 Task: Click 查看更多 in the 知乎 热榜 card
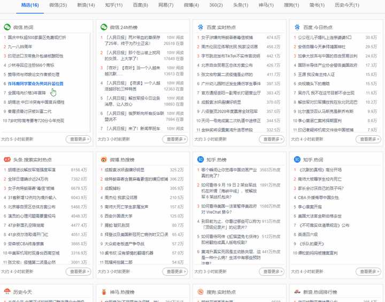(x=272, y=272)
